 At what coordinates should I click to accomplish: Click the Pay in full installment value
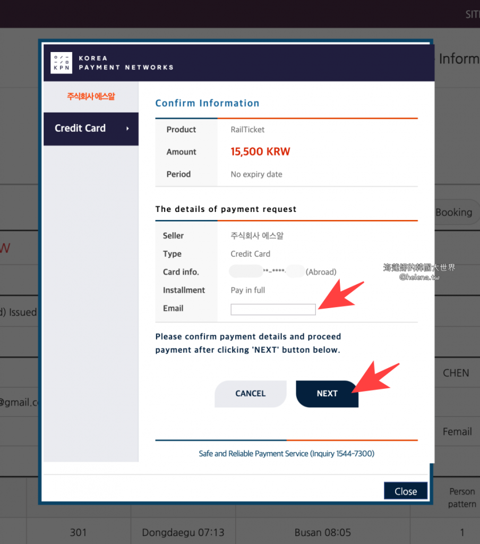pos(247,290)
